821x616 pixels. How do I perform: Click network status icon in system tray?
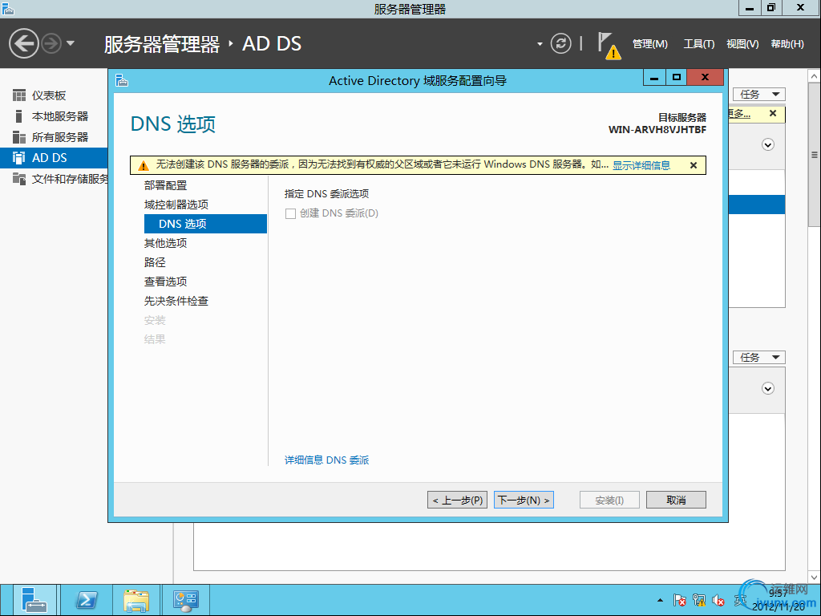point(699,600)
